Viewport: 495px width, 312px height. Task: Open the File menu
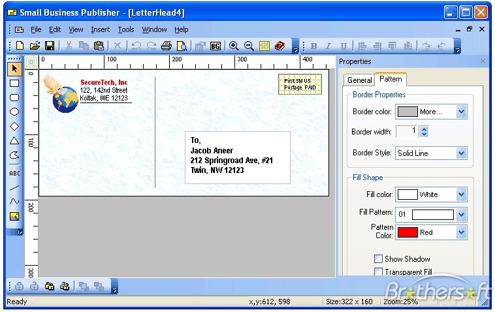[x=36, y=29]
